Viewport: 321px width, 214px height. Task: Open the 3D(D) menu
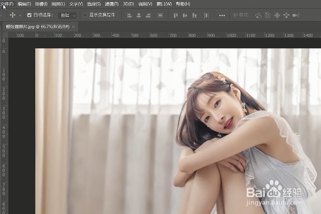128,4
